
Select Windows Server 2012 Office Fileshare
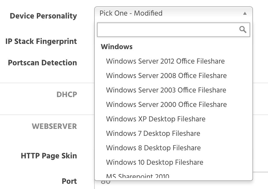pos(165,61)
